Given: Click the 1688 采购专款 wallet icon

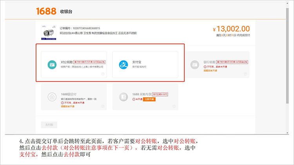Looking at the screenshot, I should [123, 97].
